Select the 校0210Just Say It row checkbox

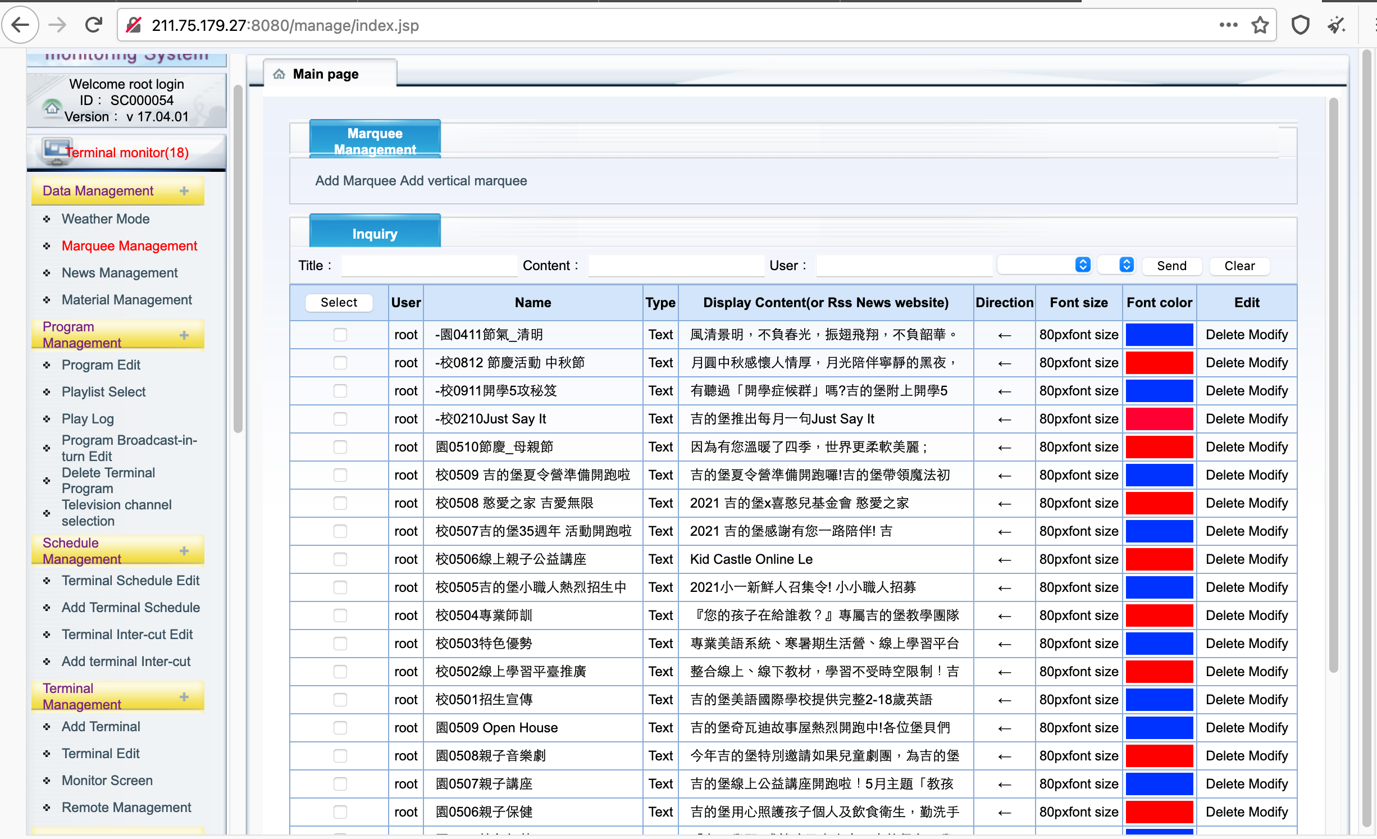pos(340,419)
